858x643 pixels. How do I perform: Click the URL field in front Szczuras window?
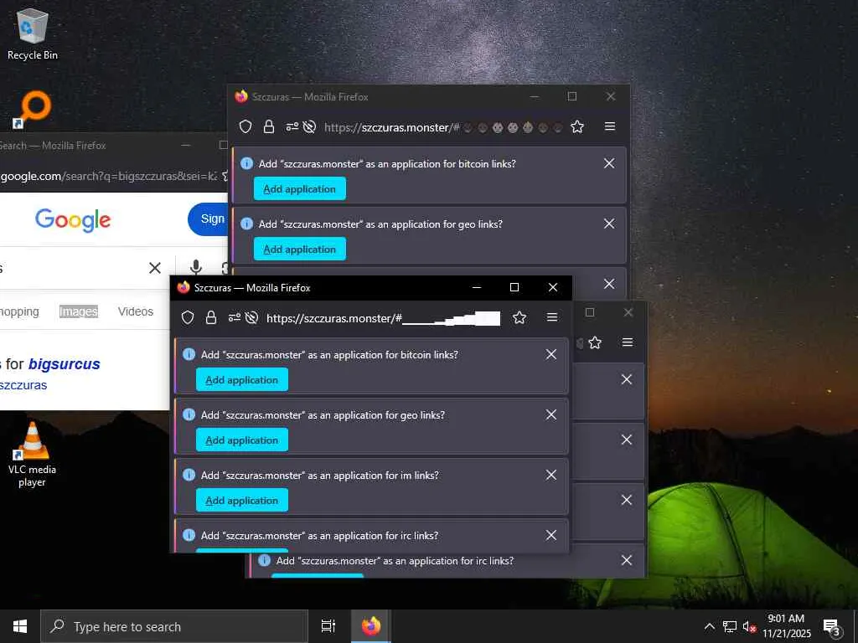[382, 317]
